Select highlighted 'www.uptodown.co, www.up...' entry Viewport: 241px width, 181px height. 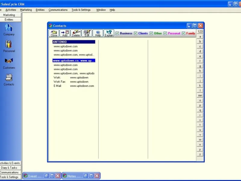click(74, 61)
